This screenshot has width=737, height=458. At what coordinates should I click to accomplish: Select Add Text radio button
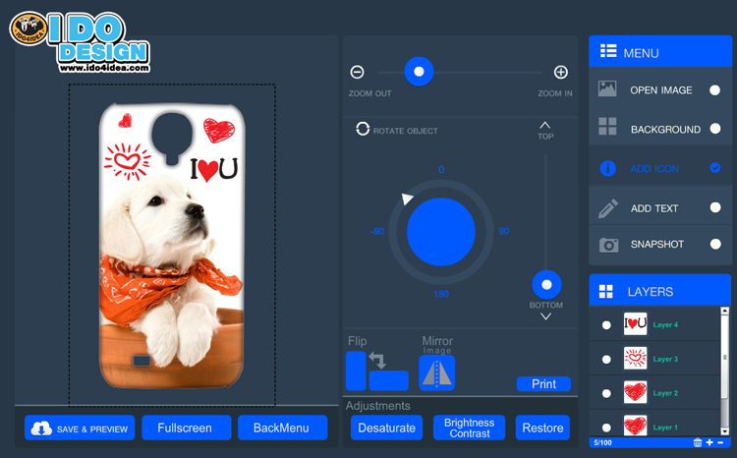pos(715,207)
